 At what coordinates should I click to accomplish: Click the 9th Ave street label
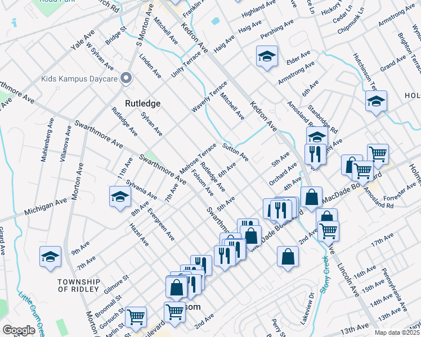point(80,248)
